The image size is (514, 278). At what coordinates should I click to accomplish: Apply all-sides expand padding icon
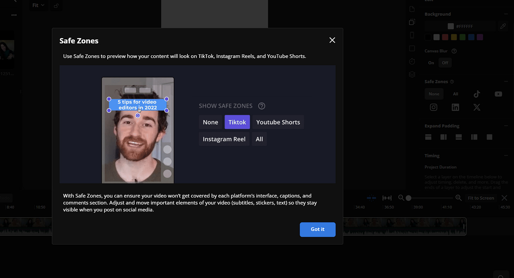pos(489,137)
